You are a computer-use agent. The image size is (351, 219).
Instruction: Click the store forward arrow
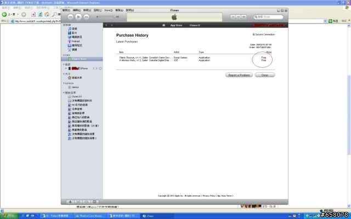point(112,25)
